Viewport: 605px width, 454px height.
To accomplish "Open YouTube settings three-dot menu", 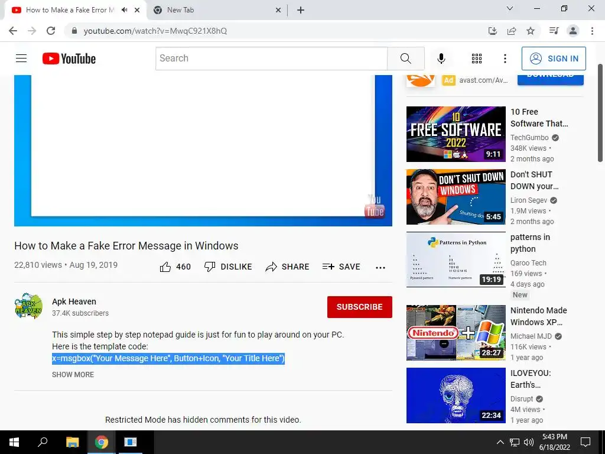I will 505,59.
